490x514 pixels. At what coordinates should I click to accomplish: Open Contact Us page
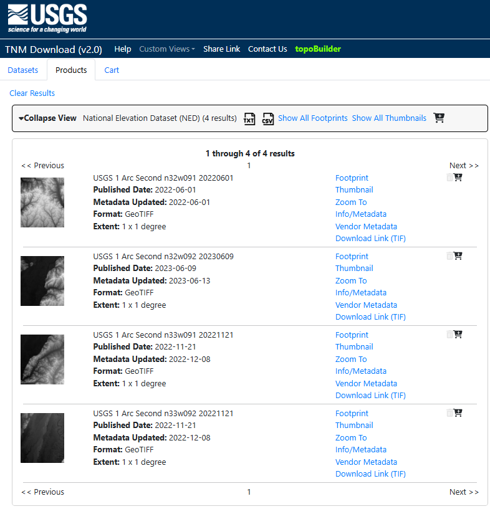tap(267, 49)
